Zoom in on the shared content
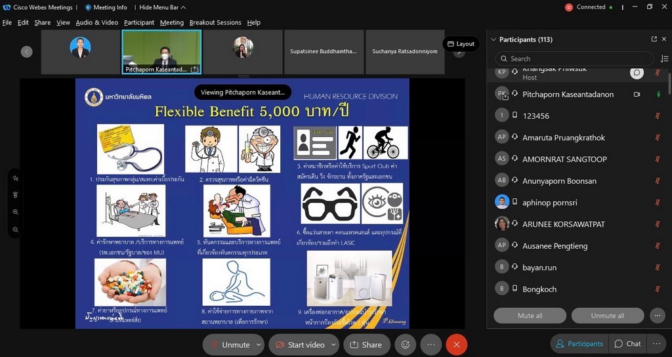Image resolution: width=672 pixels, height=357 pixels. click(16, 212)
